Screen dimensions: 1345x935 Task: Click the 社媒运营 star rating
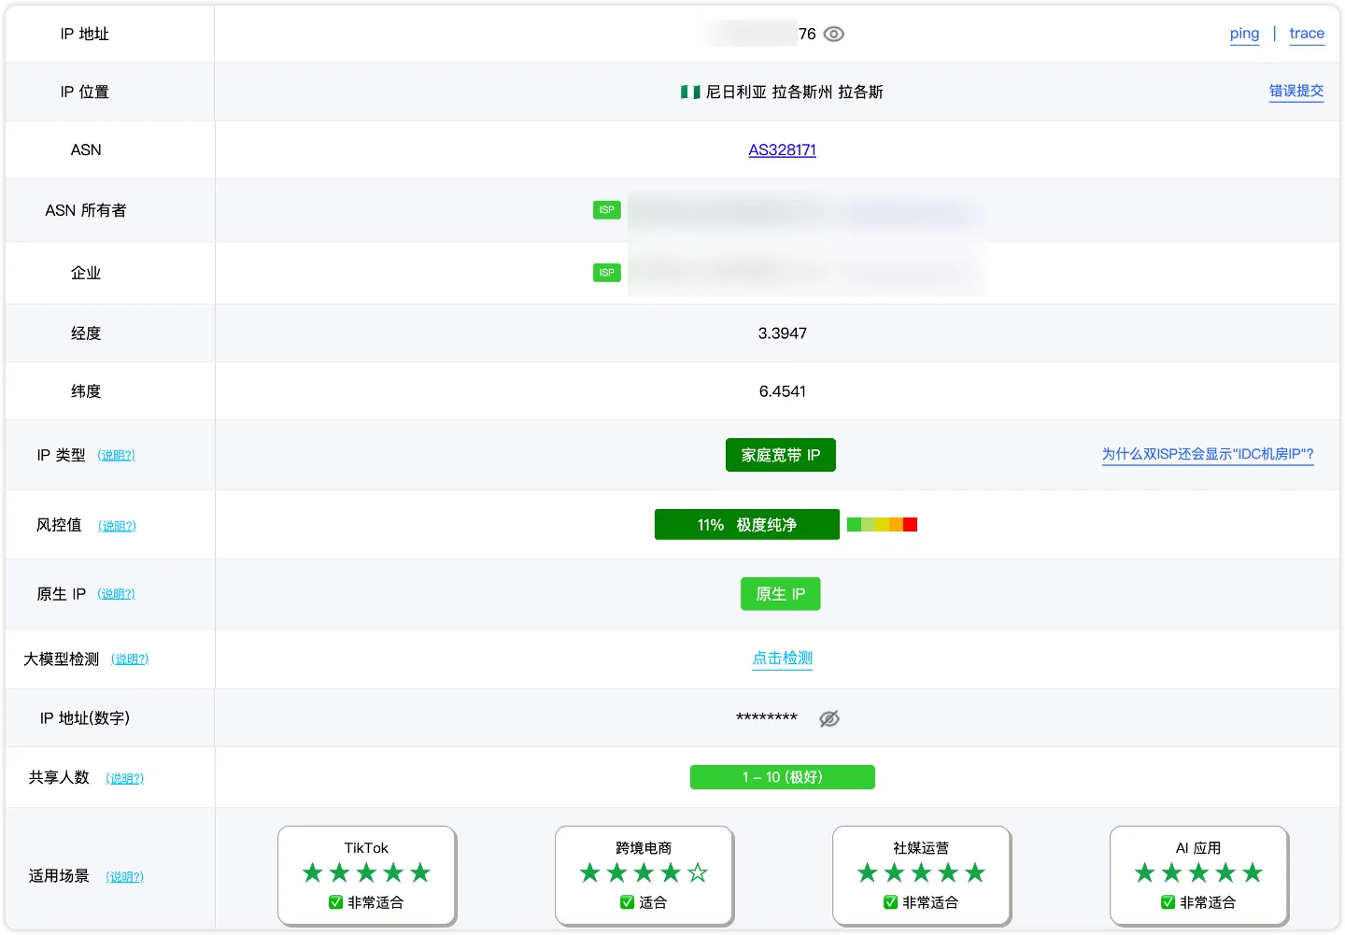(x=921, y=873)
